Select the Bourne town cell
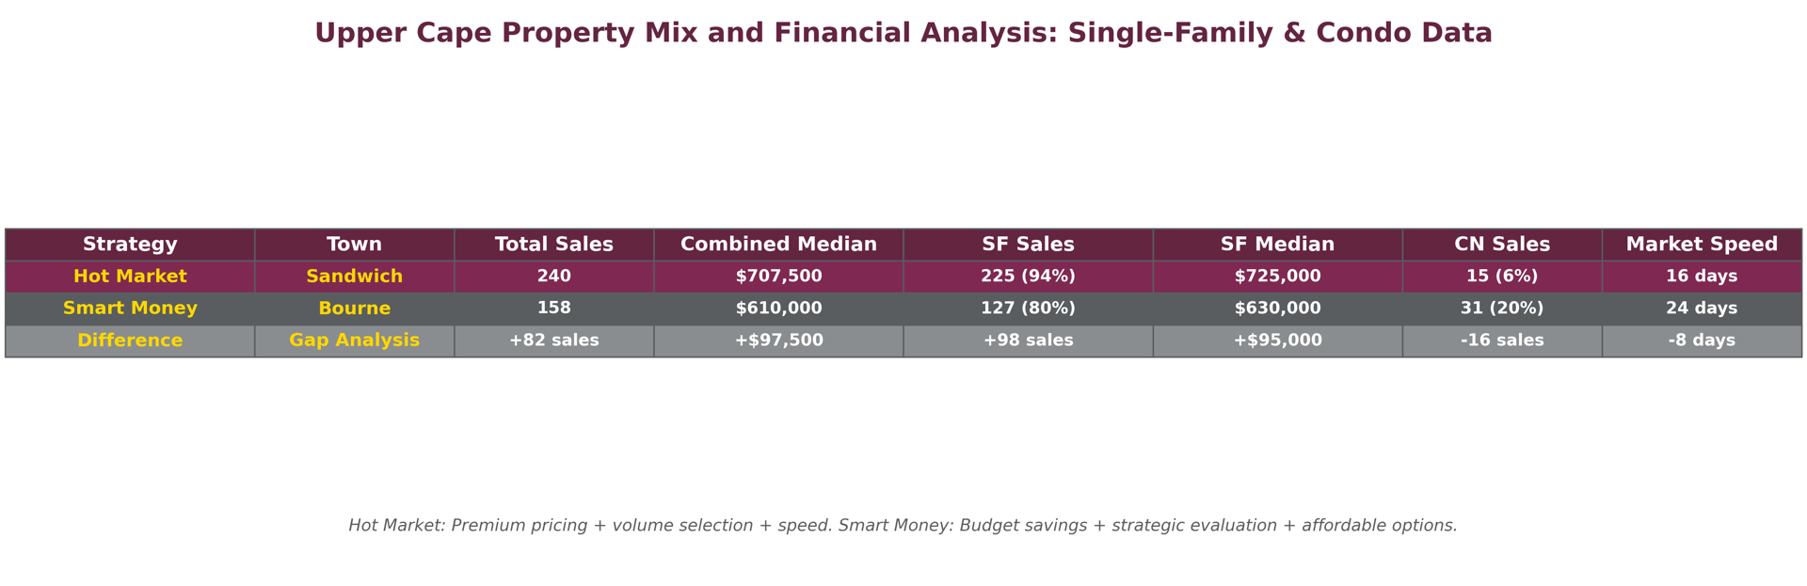 354,309
